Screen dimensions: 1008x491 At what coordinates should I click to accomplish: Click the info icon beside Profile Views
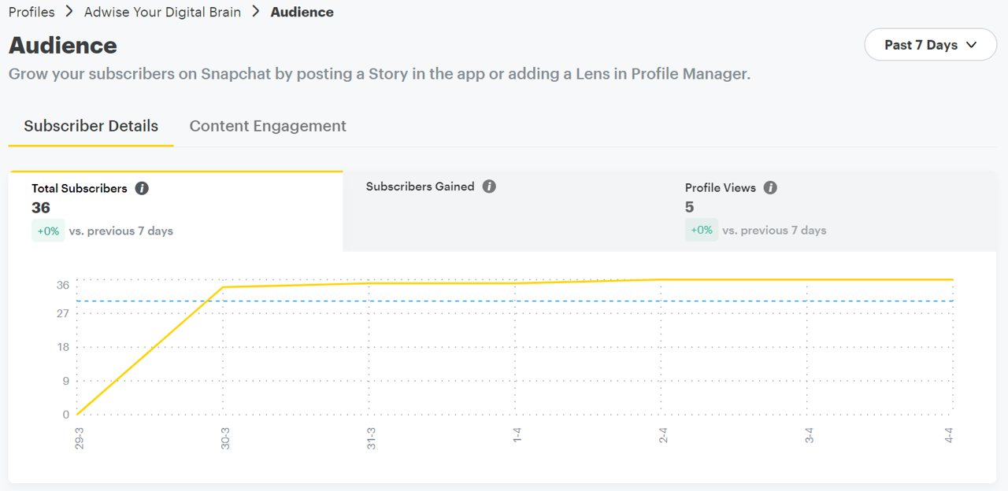click(770, 188)
